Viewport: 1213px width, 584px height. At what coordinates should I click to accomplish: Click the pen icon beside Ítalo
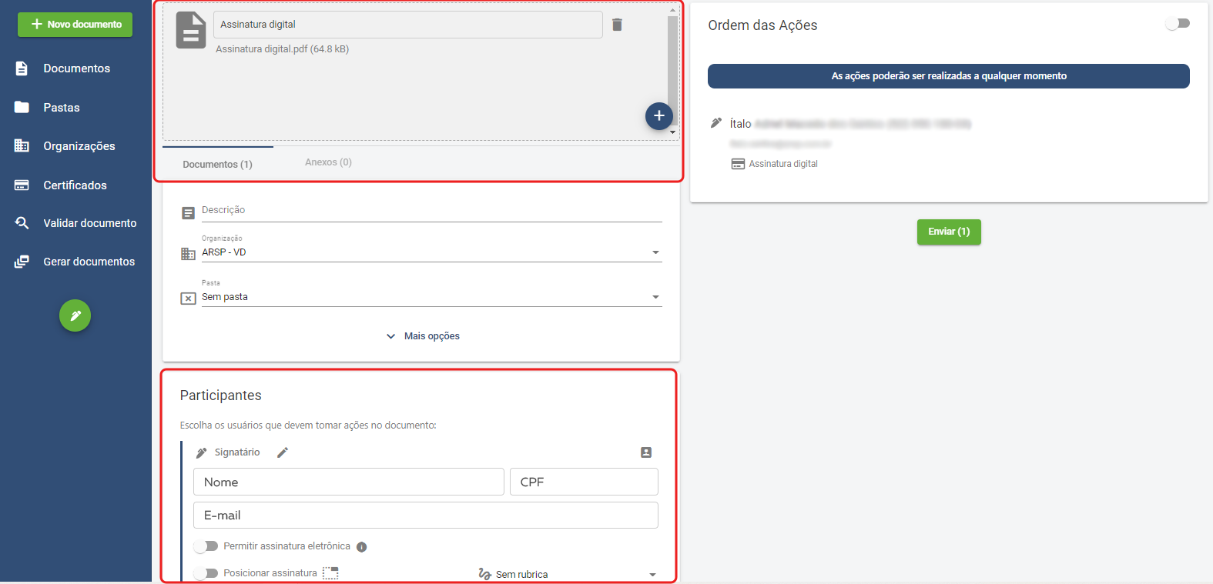[x=715, y=123]
